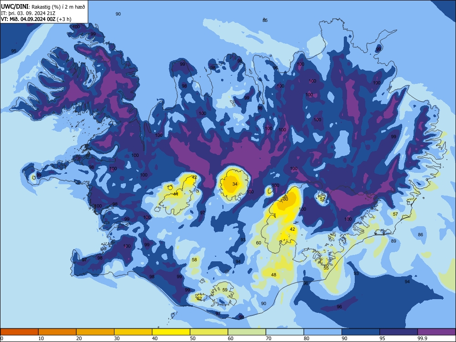Click the purple above-99.9 legend swatch
456x342 pixels.
click(436, 332)
